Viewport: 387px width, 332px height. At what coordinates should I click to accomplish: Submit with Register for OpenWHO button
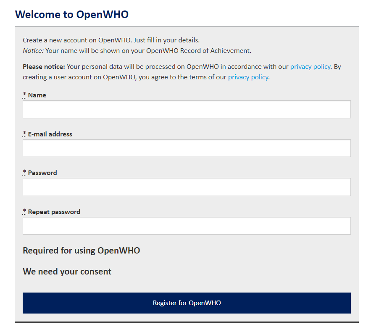(187, 303)
